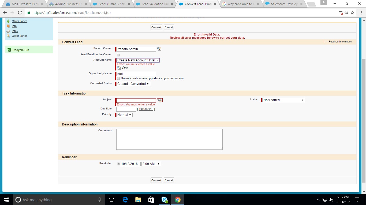The image size is (366, 205).
Task: Enable Send Email to the Owner checkbox
Action: tap(118, 55)
